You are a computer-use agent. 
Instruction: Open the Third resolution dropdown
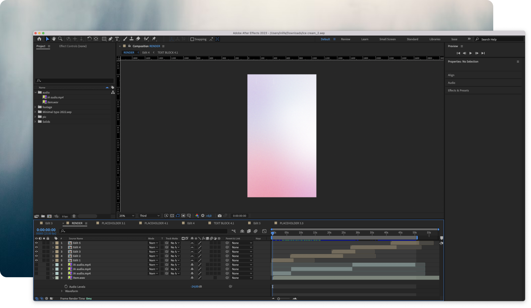(x=149, y=216)
